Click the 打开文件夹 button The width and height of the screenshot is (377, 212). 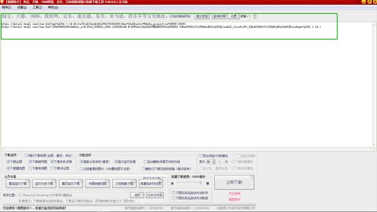tap(155, 195)
